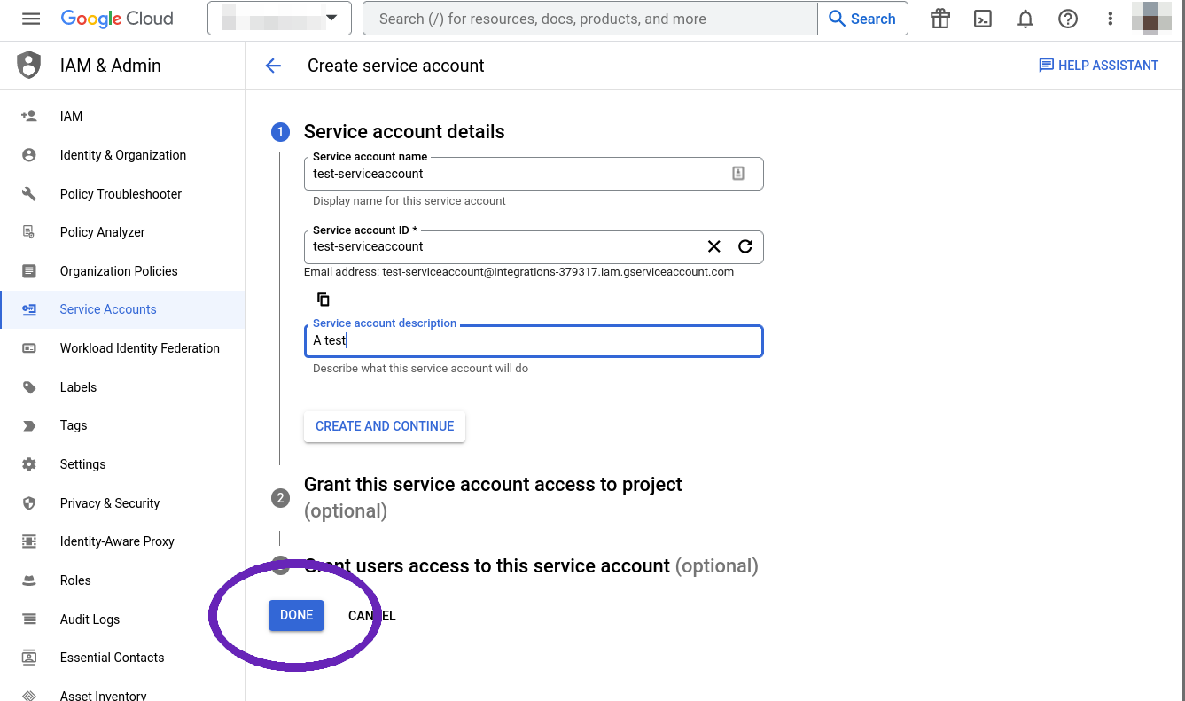Open Audit Logs from the sidebar
Viewport: 1185px width, 701px height.
(91, 619)
